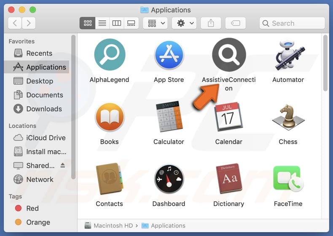333x236 pixels.
Task: Switch to gallery view
Action: pos(131,23)
